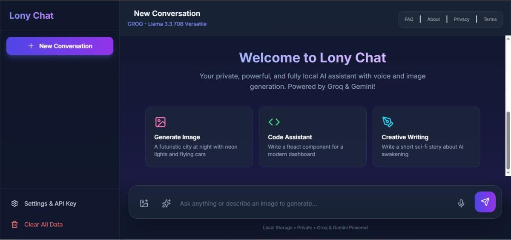Go to the Privacy link
Viewport: 511px width, 240px height.
pyautogui.click(x=462, y=19)
